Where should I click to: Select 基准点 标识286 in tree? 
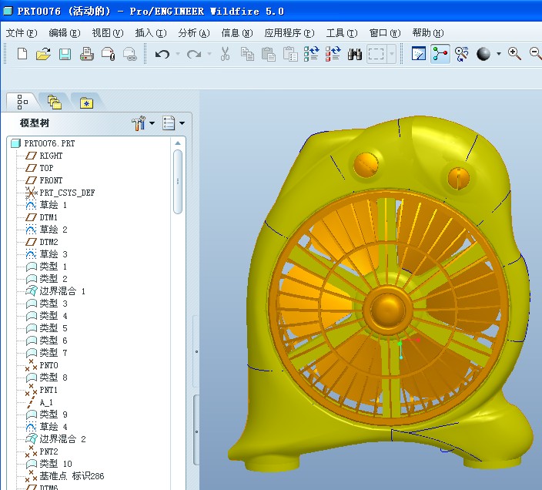[x=65, y=476]
